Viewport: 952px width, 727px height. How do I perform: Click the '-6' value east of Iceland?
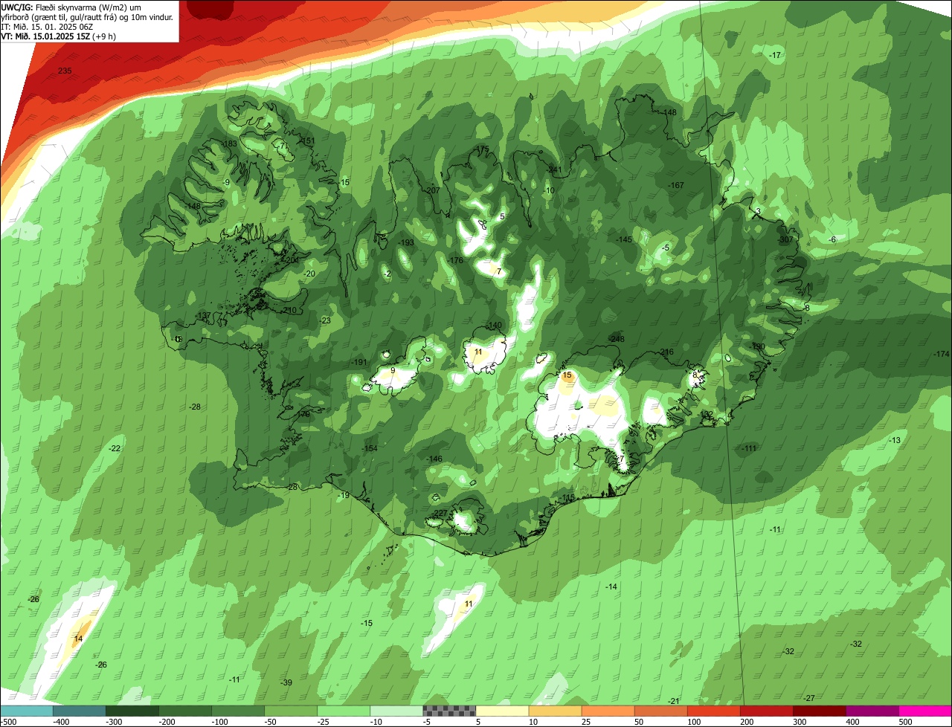coord(832,239)
